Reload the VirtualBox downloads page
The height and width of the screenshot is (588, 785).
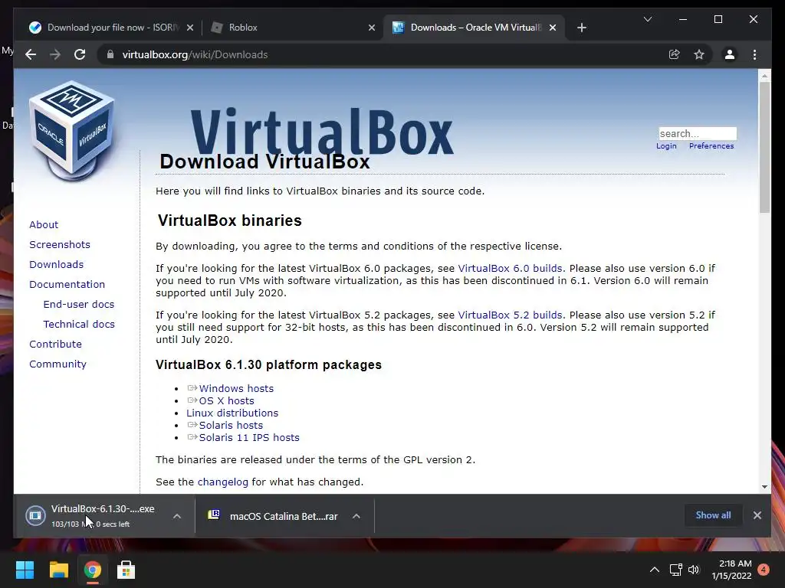pos(80,54)
